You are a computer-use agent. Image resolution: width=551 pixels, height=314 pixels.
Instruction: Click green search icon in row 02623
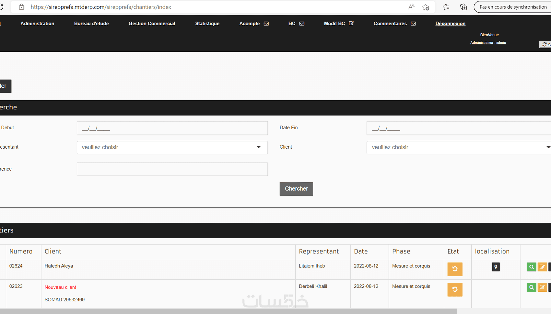[x=532, y=287]
